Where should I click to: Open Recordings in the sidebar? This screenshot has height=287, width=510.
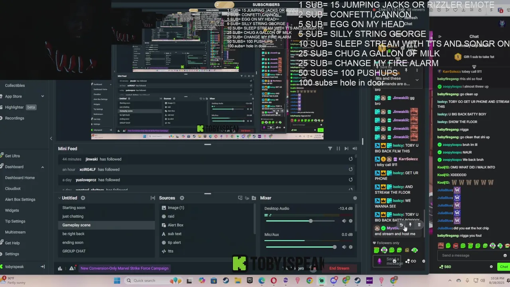coord(14,118)
